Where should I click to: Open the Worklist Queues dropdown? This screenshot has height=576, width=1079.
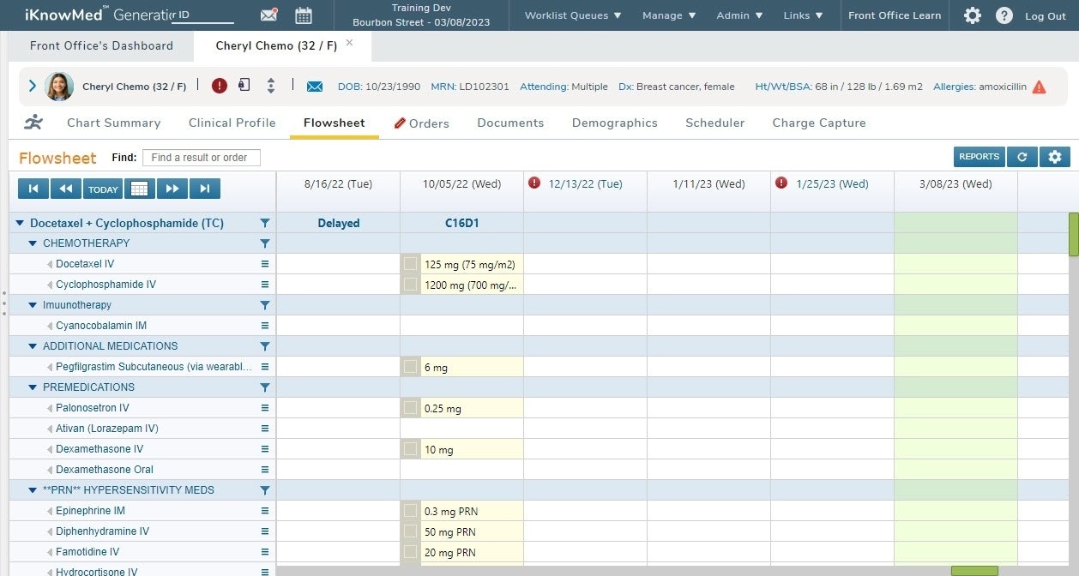[572, 15]
